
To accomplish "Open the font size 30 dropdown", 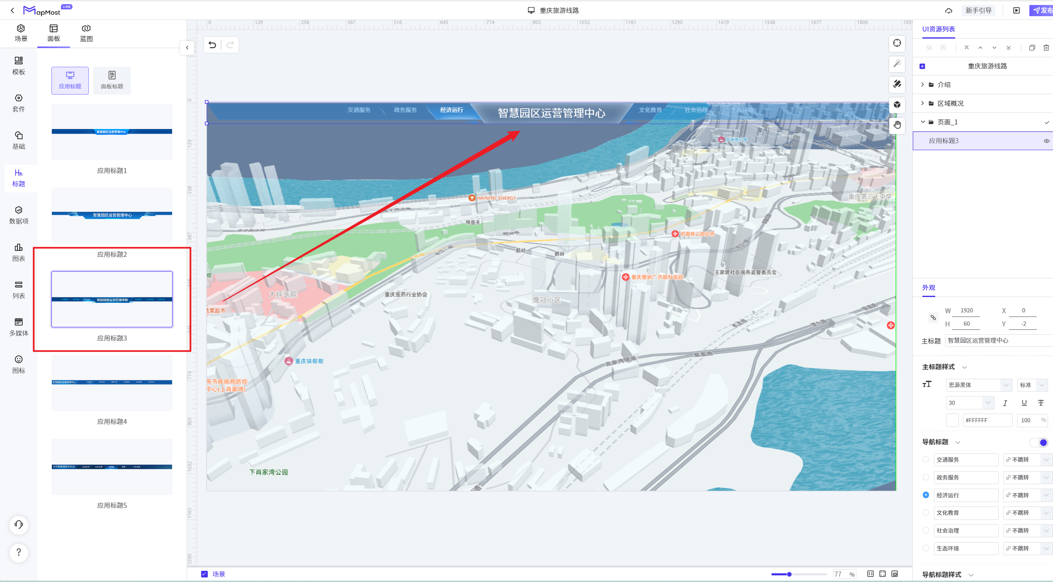I will (x=970, y=403).
